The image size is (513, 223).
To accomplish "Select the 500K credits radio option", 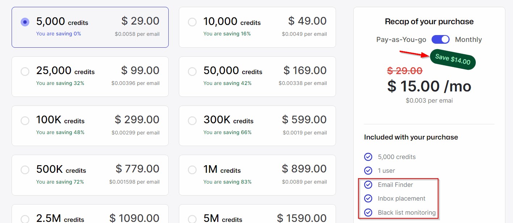I will 25,170.
